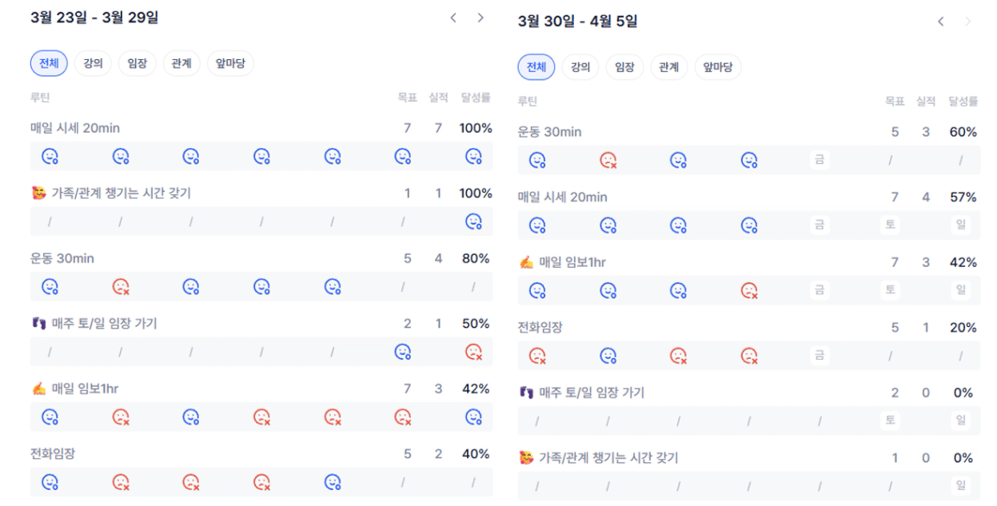Go to previous week from 3월 30일 - 4월 5일

tap(941, 22)
